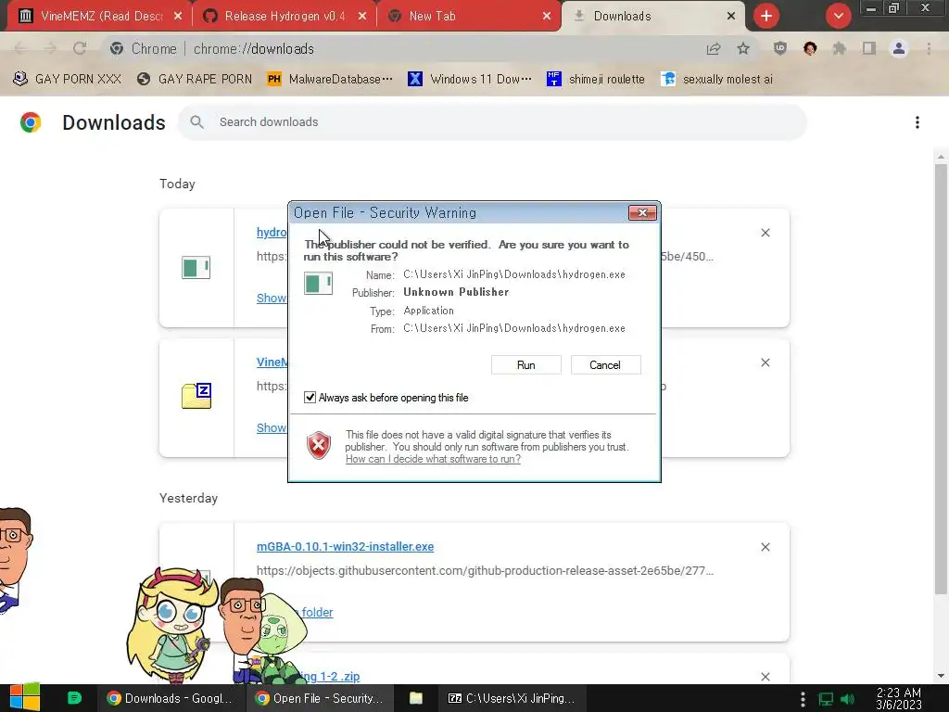Viewport: 949px width, 712px height.
Task: Open a new tab with plus button
Action: (x=766, y=16)
